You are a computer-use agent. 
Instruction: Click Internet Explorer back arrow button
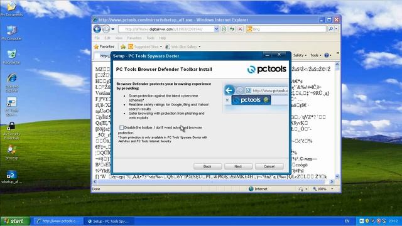(97, 29)
